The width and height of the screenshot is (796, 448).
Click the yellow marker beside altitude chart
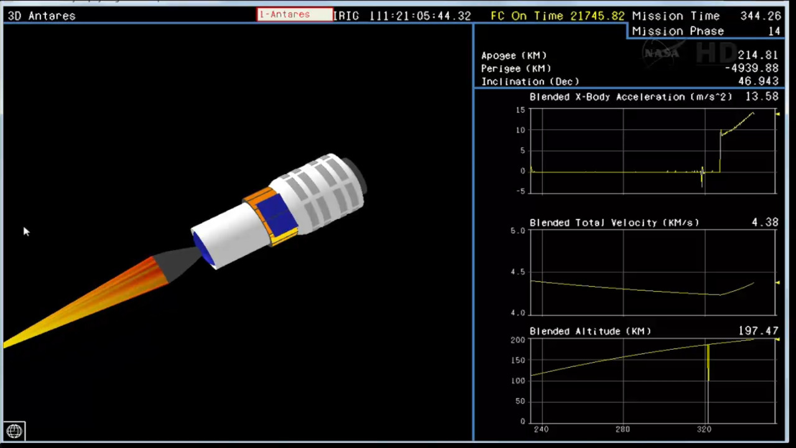777,340
